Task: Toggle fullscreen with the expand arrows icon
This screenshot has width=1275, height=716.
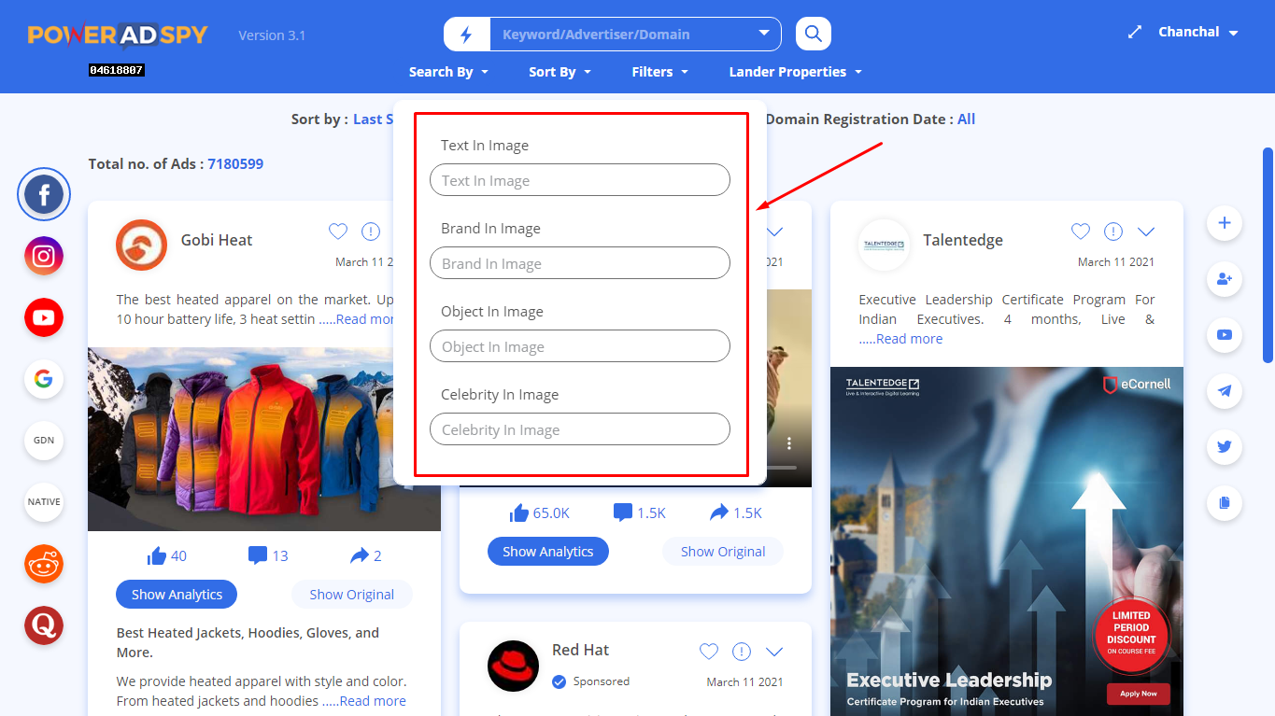Action: point(1135,32)
